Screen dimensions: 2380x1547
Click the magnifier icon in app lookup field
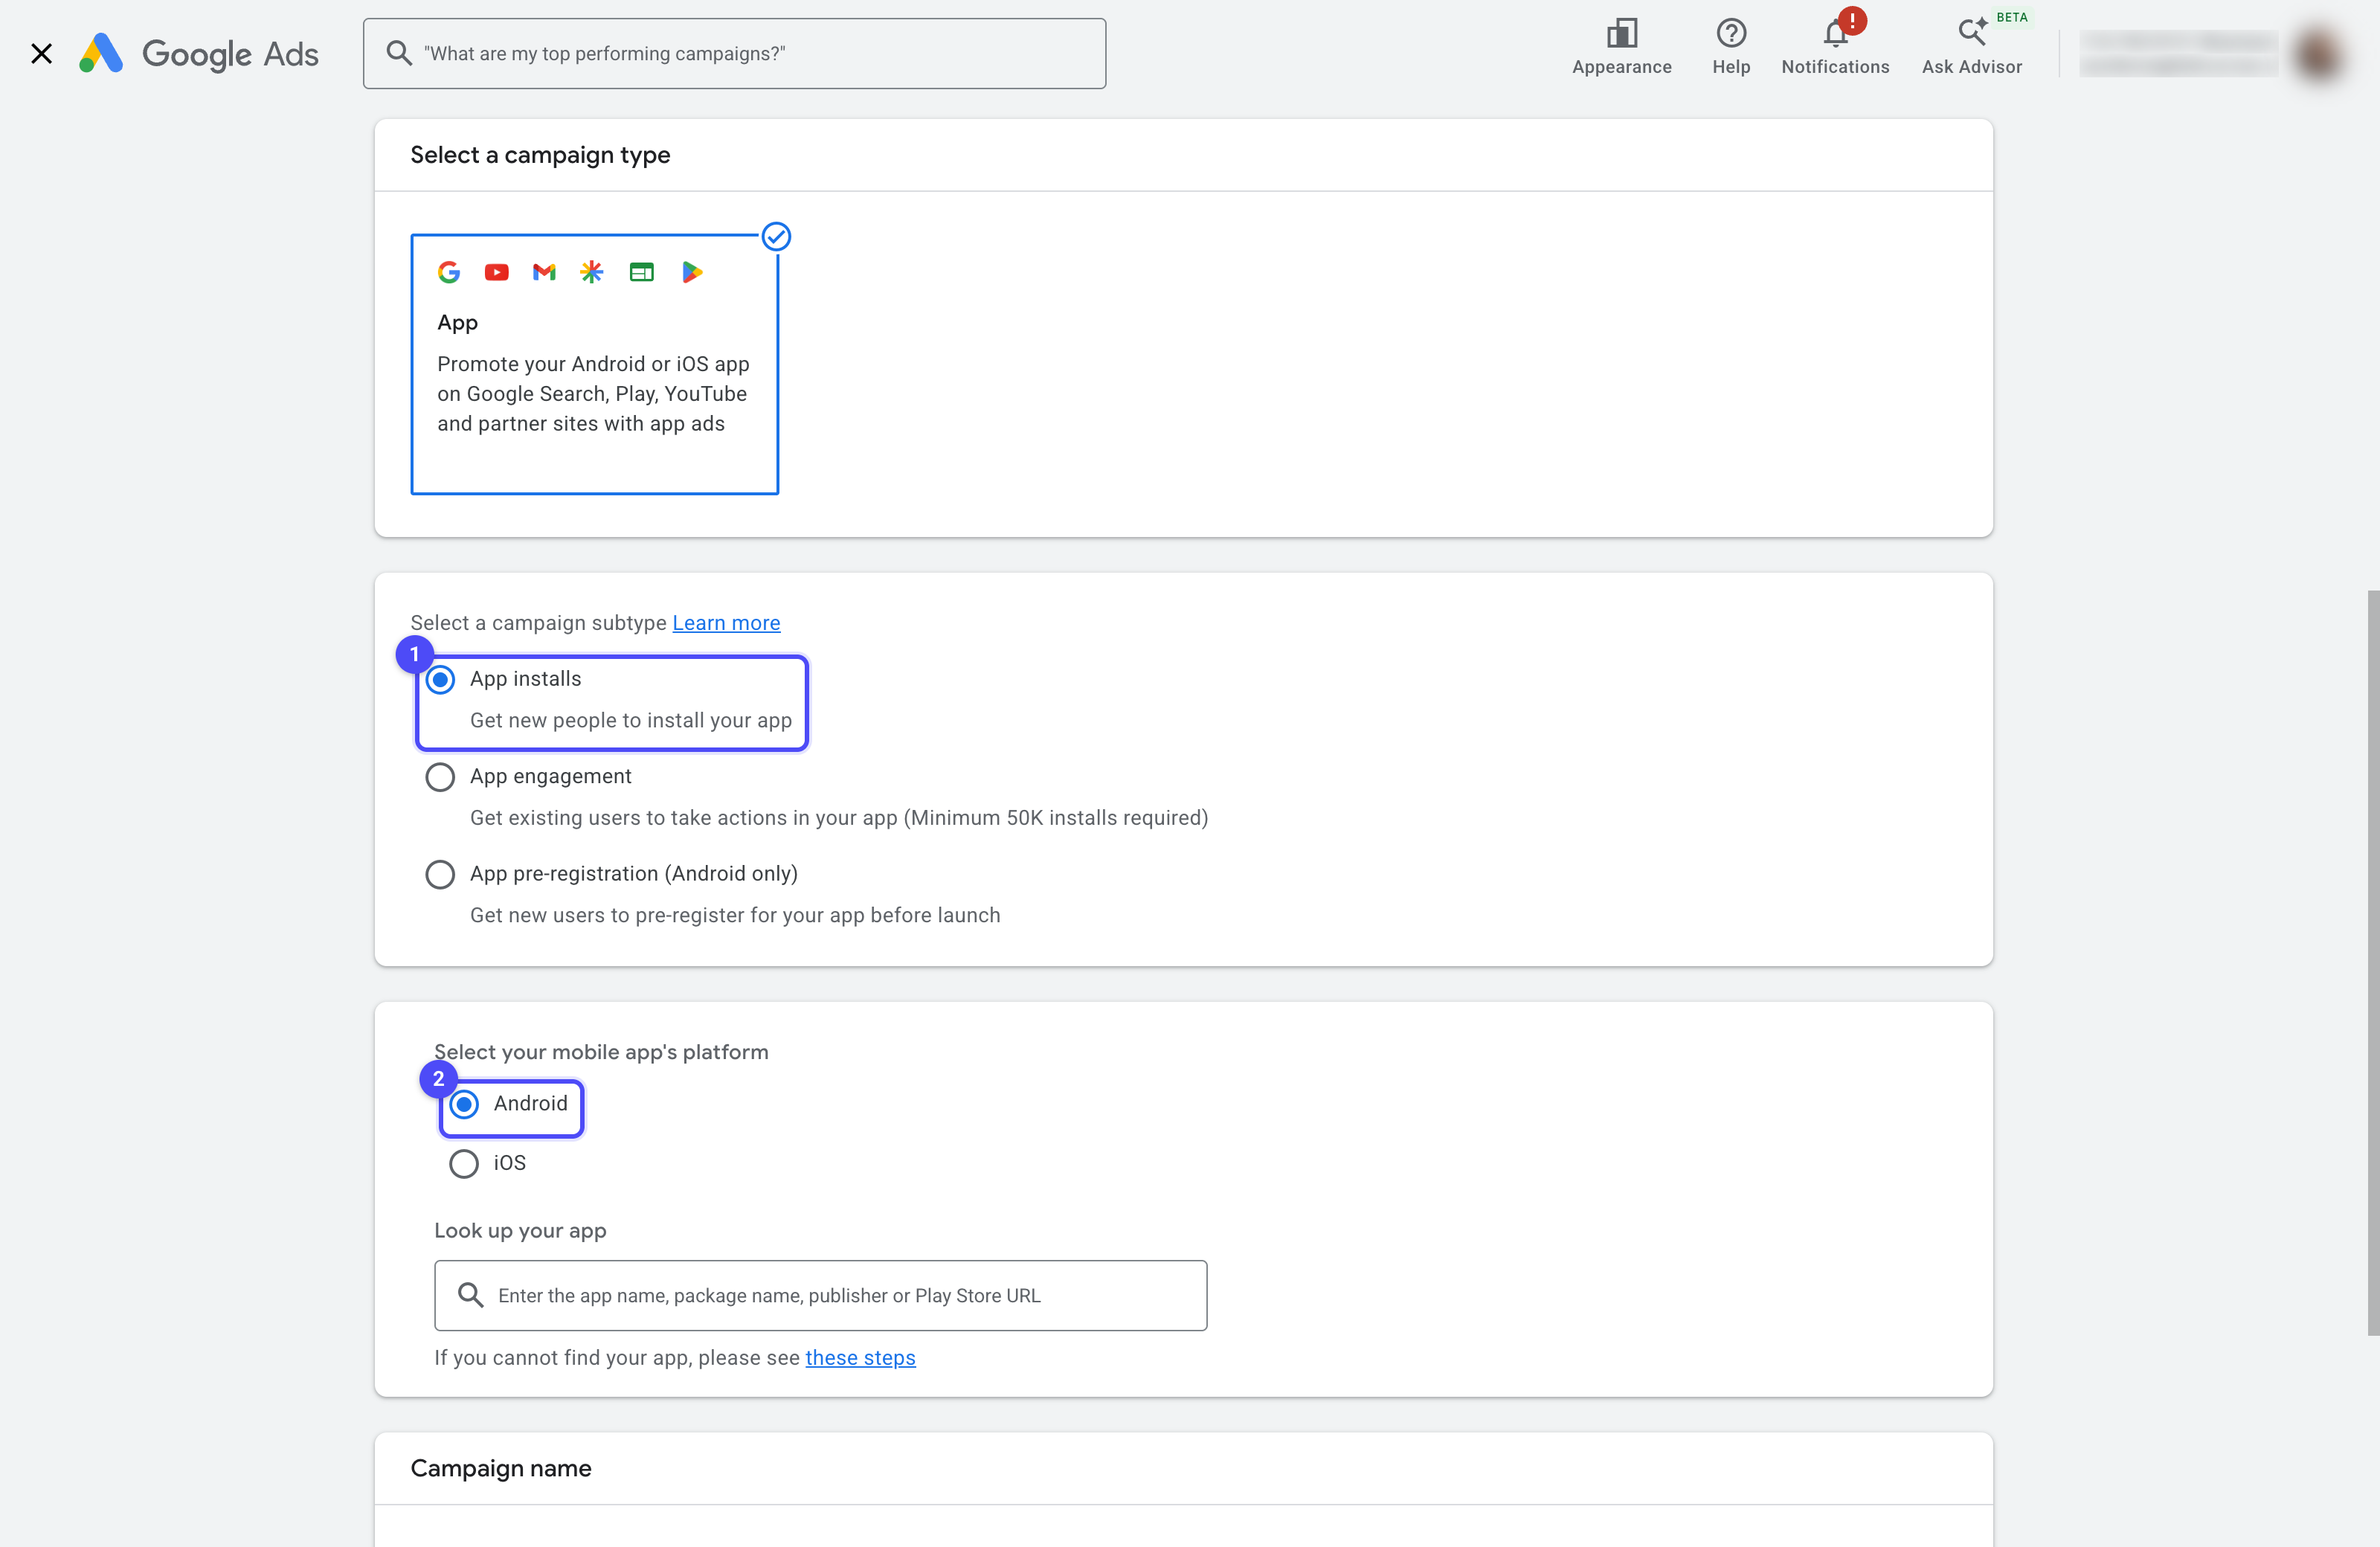click(x=470, y=1295)
